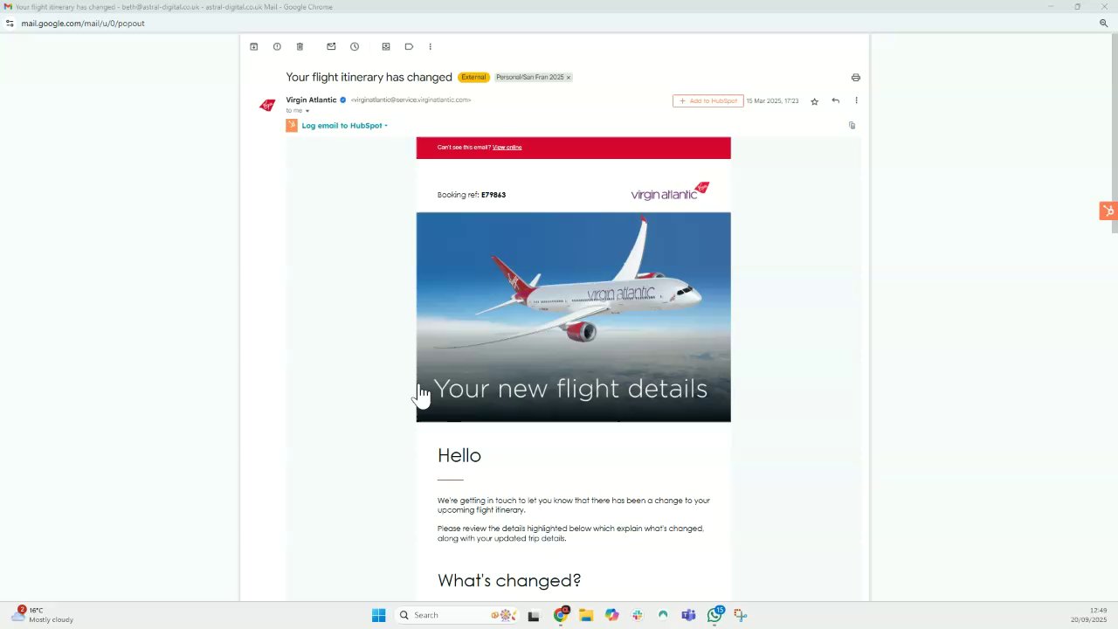Star this Virgin Atlantic message
This screenshot has width=1118, height=629.
(815, 101)
